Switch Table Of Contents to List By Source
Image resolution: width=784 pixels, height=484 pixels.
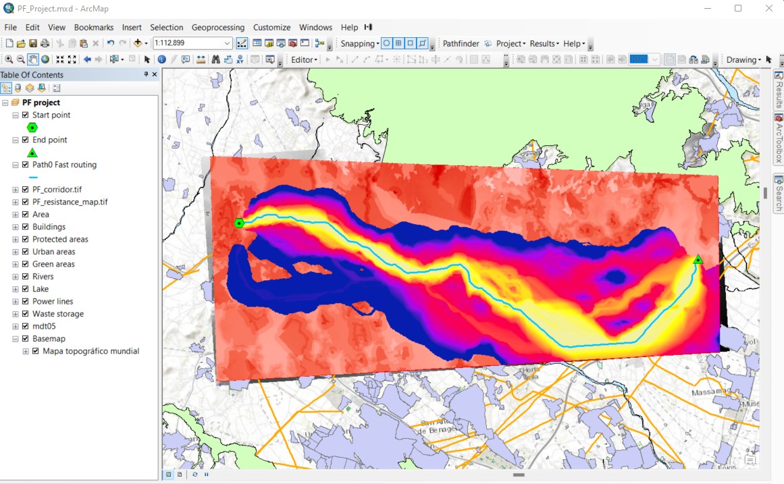(x=18, y=88)
